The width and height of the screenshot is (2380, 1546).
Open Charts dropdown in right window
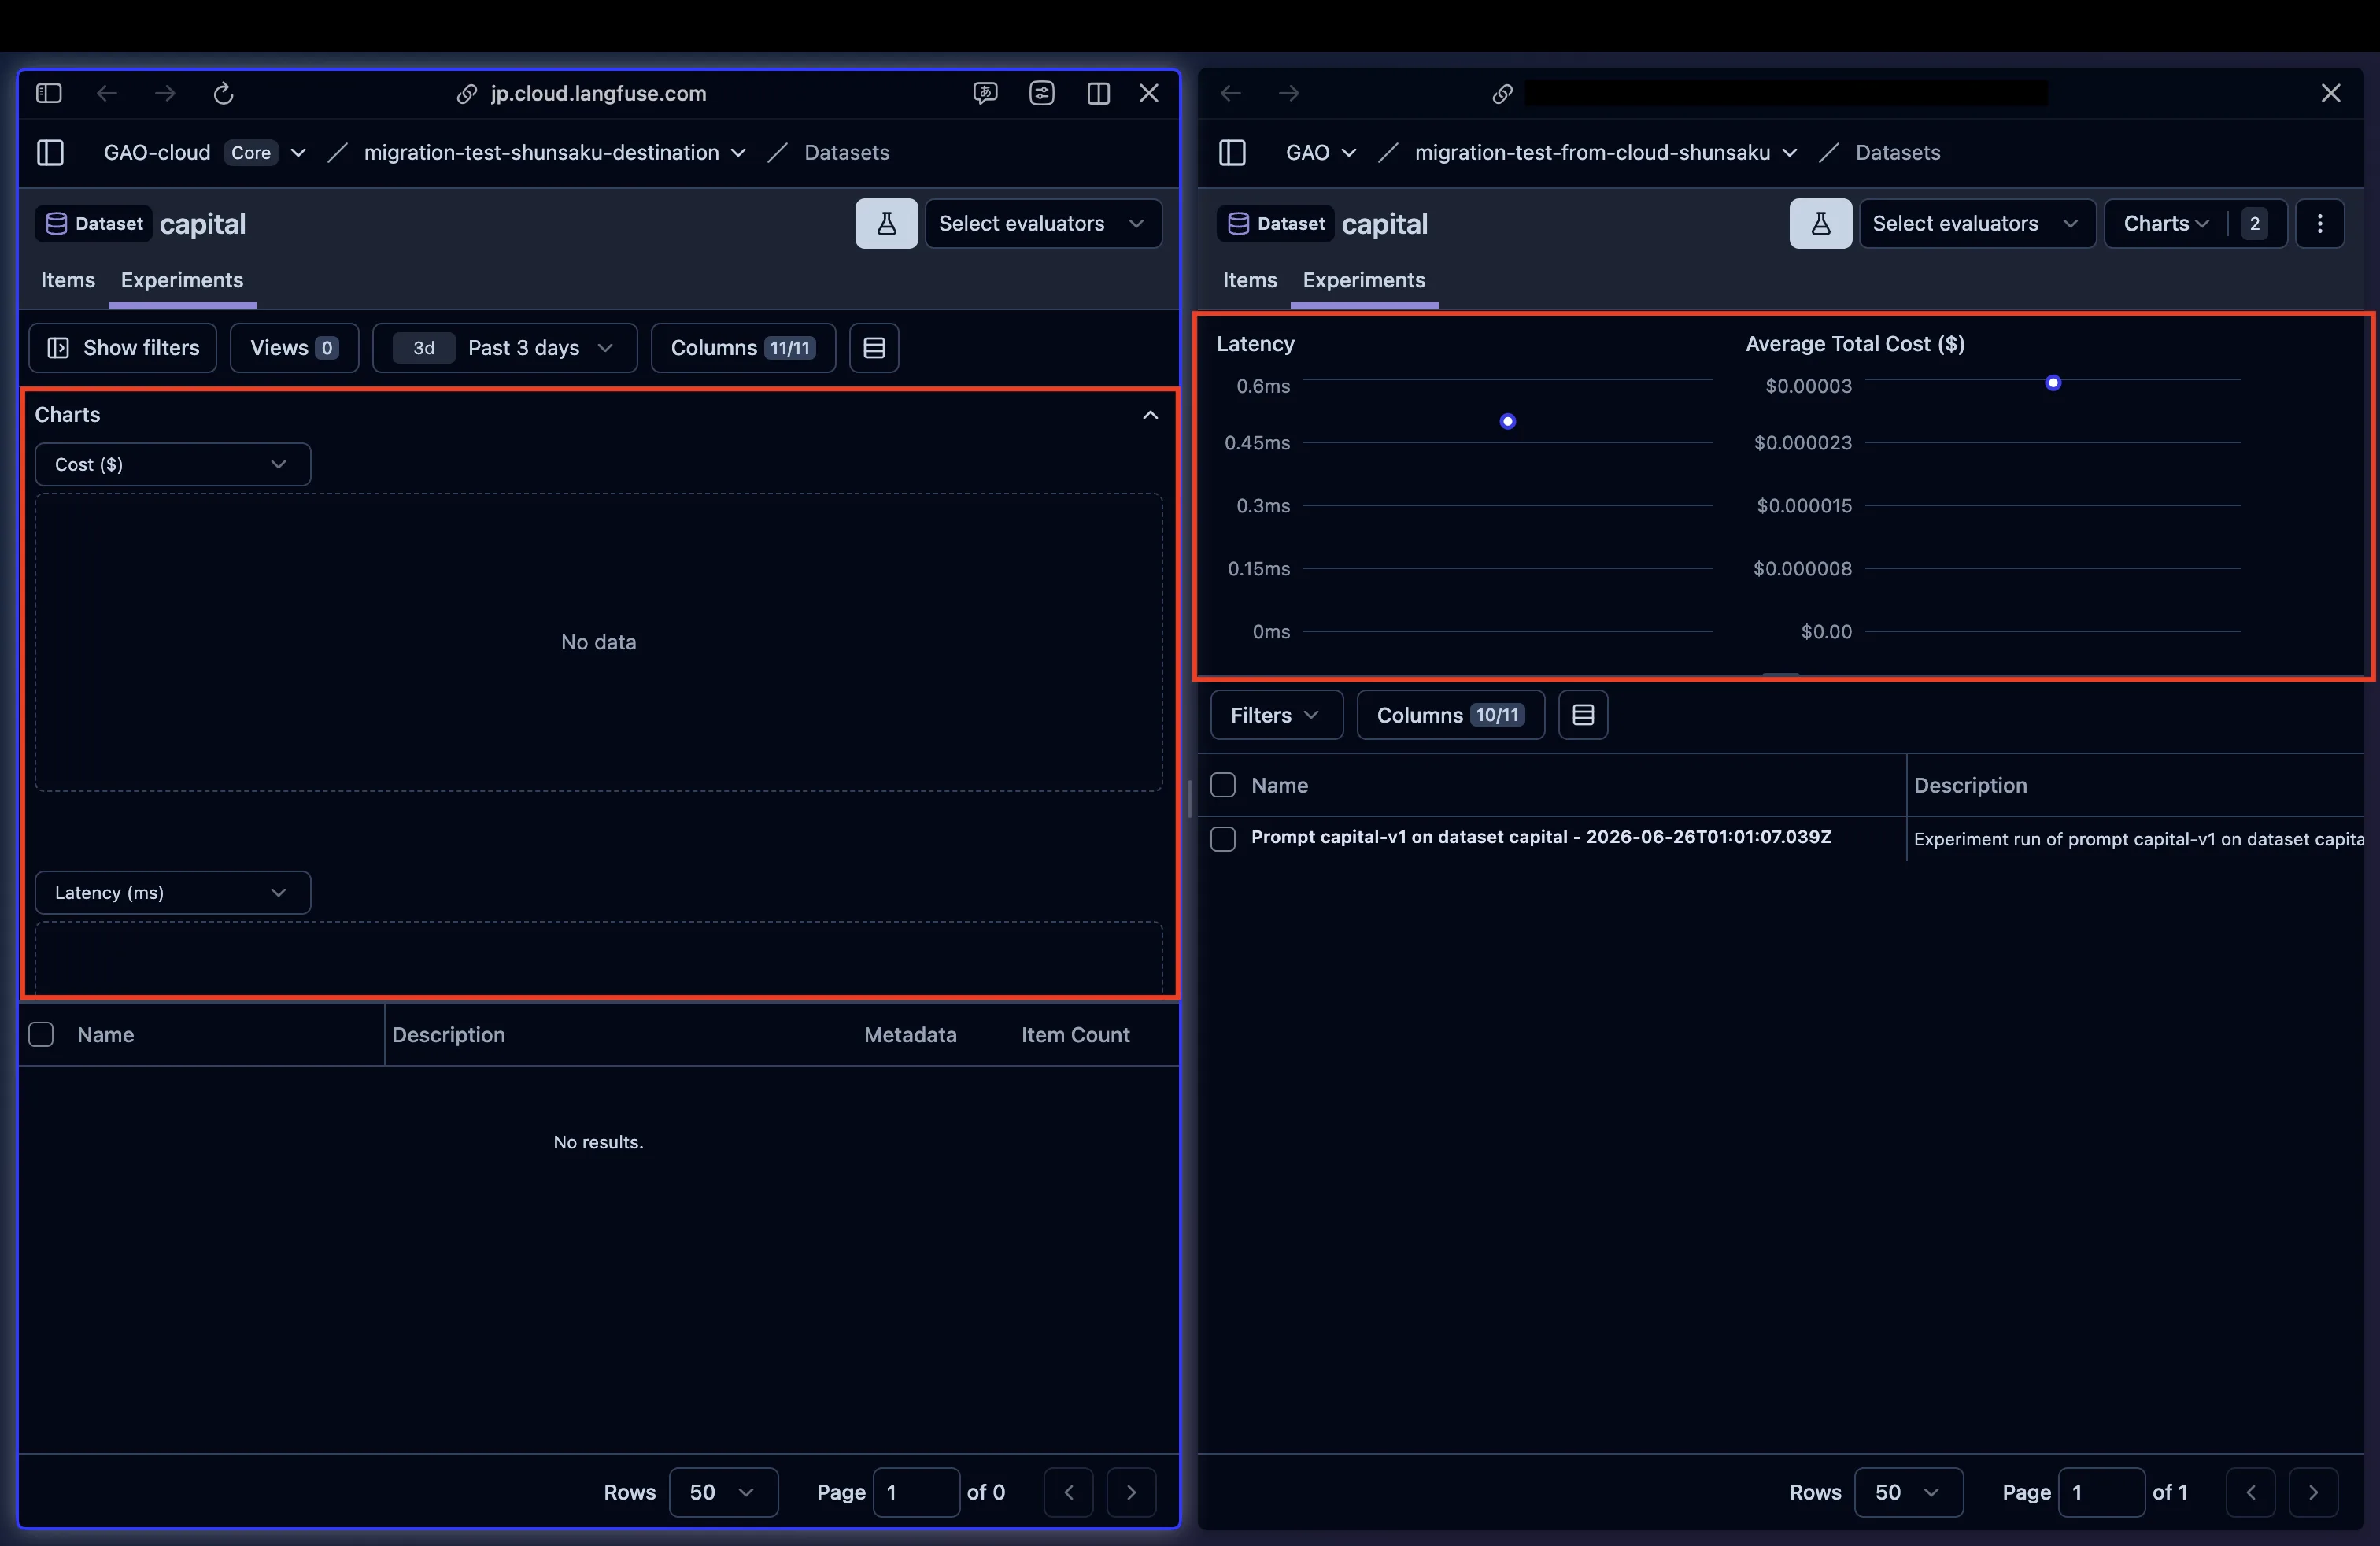[x=2195, y=223]
